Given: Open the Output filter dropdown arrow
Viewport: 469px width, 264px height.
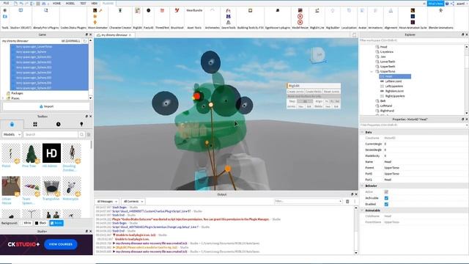Looking at the screenshot, I should (x=340, y=202).
